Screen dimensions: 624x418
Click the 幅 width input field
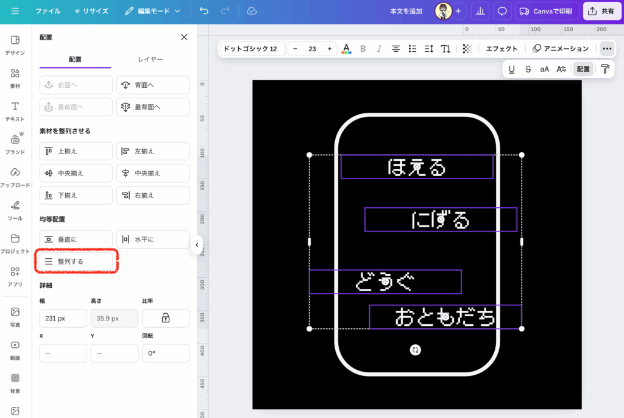pyautogui.click(x=63, y=318)
